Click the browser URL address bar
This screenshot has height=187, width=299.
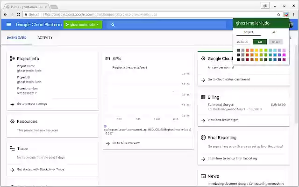153,14
